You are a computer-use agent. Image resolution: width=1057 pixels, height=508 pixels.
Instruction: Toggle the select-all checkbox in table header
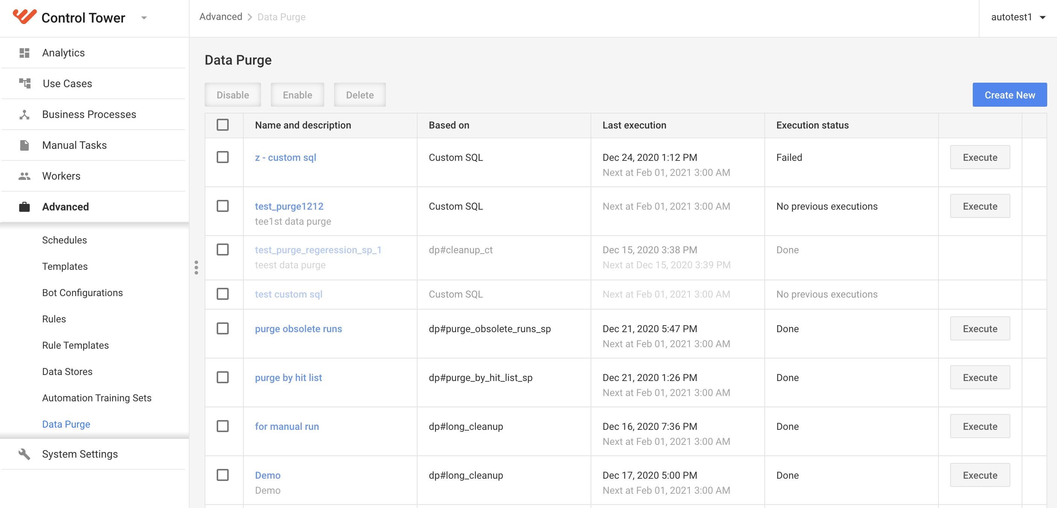[222, 125]
